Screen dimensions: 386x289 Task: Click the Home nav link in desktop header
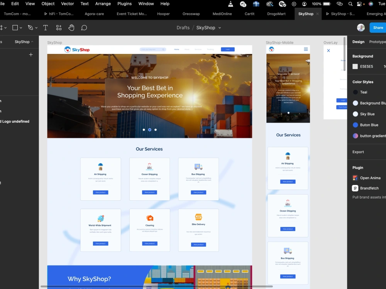[x=176, y=49]
